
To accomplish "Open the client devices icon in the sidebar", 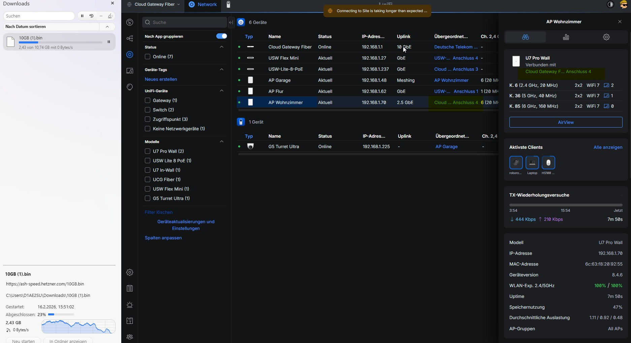I will click(x=130, y=71).
